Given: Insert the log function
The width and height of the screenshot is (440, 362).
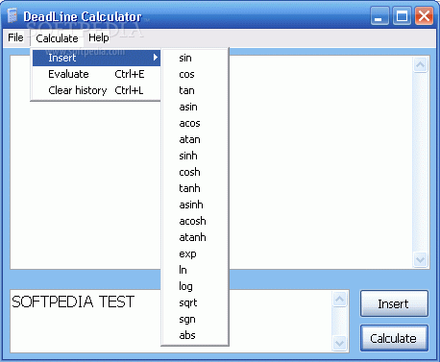Looking at the screenshot, I should point(195,286).
